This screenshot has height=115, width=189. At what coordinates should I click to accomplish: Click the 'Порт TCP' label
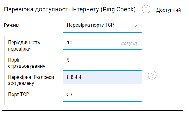[x=19, y=94]
